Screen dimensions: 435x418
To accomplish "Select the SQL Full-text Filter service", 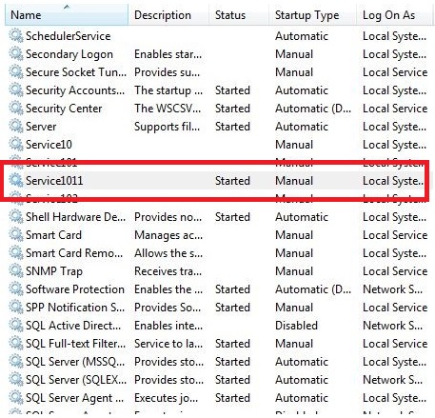I will point(217,344).
